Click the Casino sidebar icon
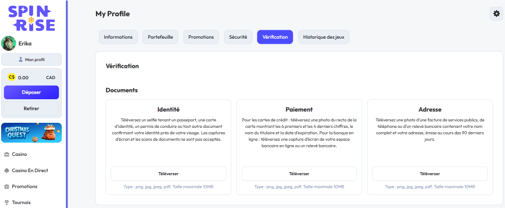505x208 pixels. pyautogui.click(x=6, y=154)
